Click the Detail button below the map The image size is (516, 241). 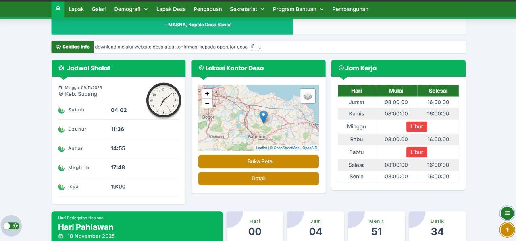[258, 178]
